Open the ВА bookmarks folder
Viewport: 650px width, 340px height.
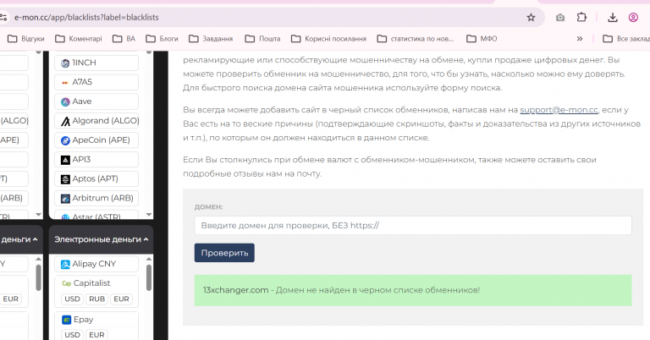pos(124,39)
